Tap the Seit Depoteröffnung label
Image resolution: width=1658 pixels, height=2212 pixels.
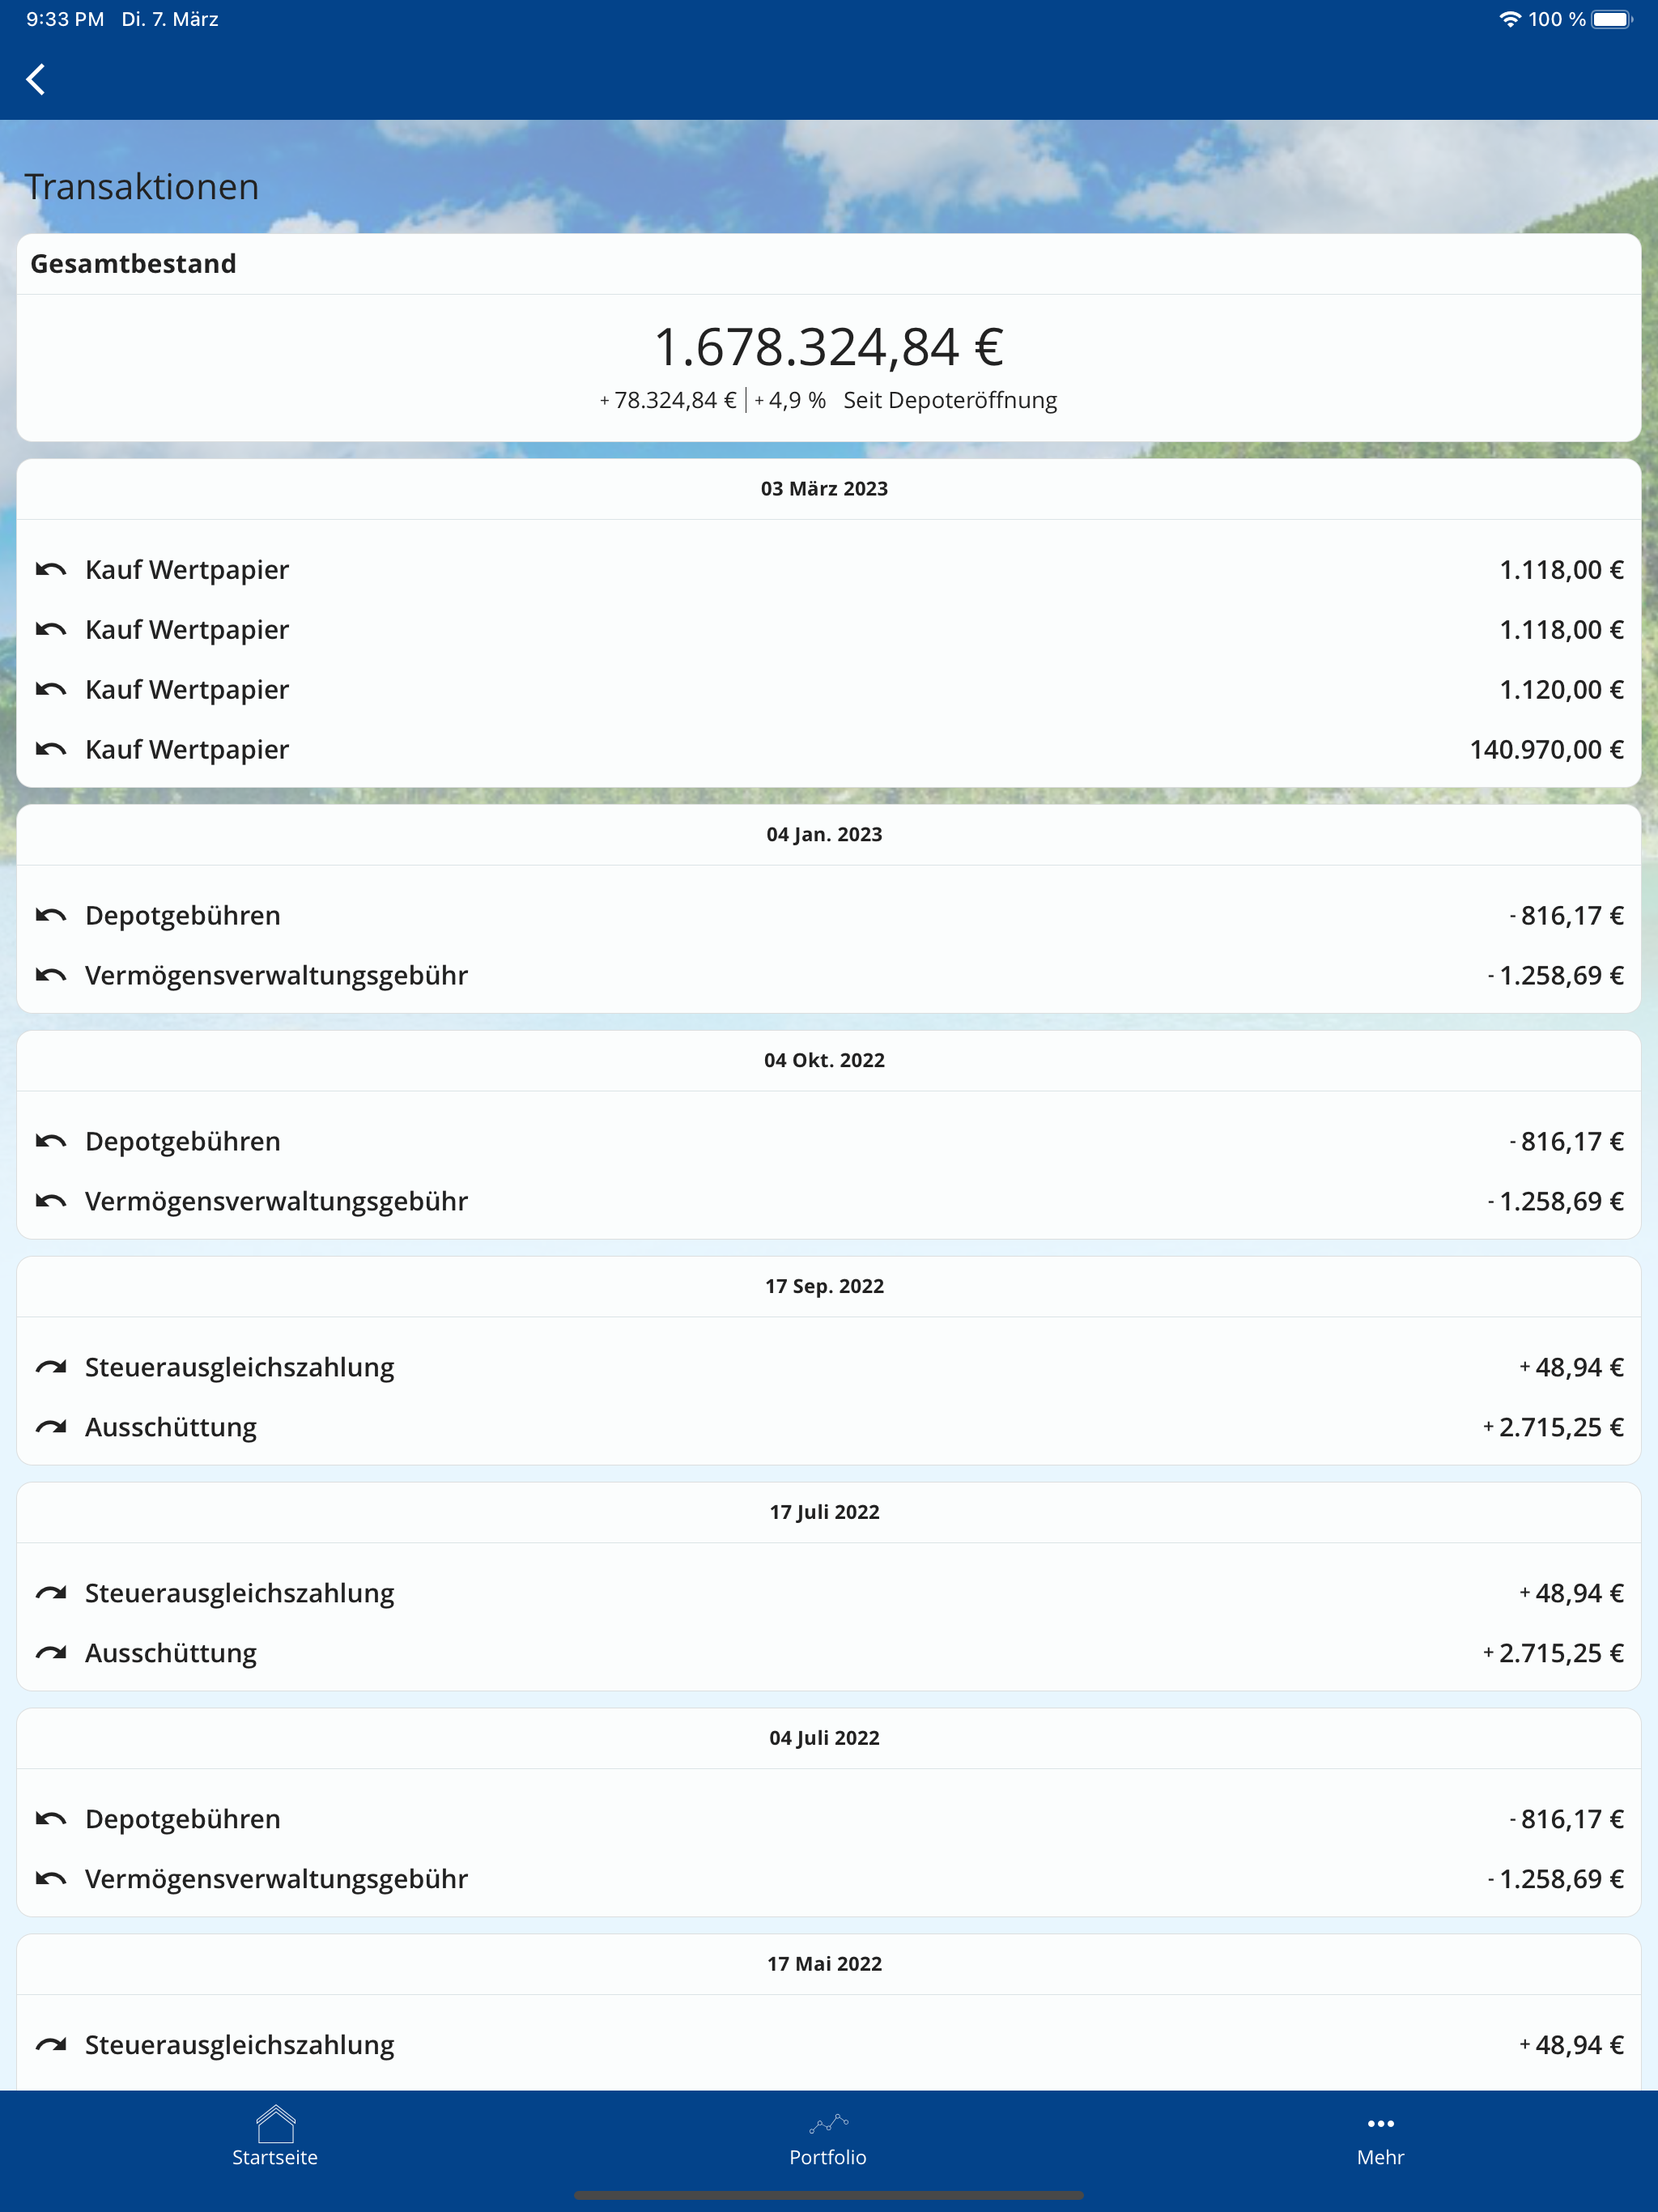[950, 401]
